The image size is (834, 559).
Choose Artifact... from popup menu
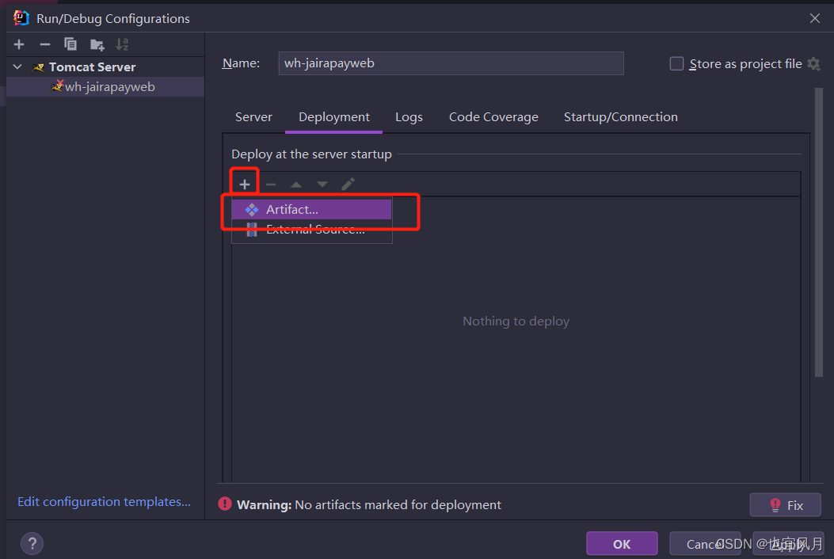(312, 210)
